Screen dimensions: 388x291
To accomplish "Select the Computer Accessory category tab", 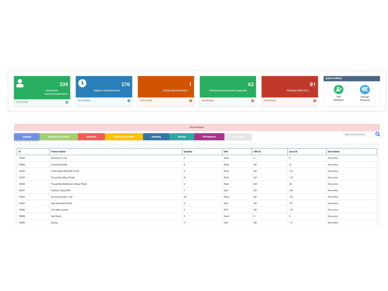I will point(59,137).
